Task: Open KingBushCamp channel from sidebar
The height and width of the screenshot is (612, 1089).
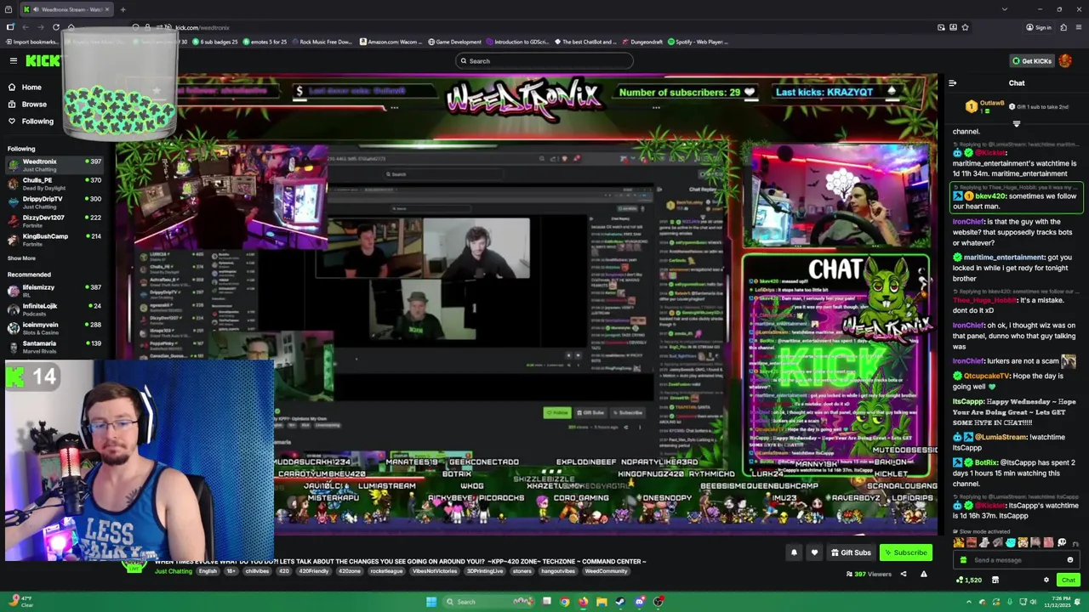Action: (x=54, y=240)
